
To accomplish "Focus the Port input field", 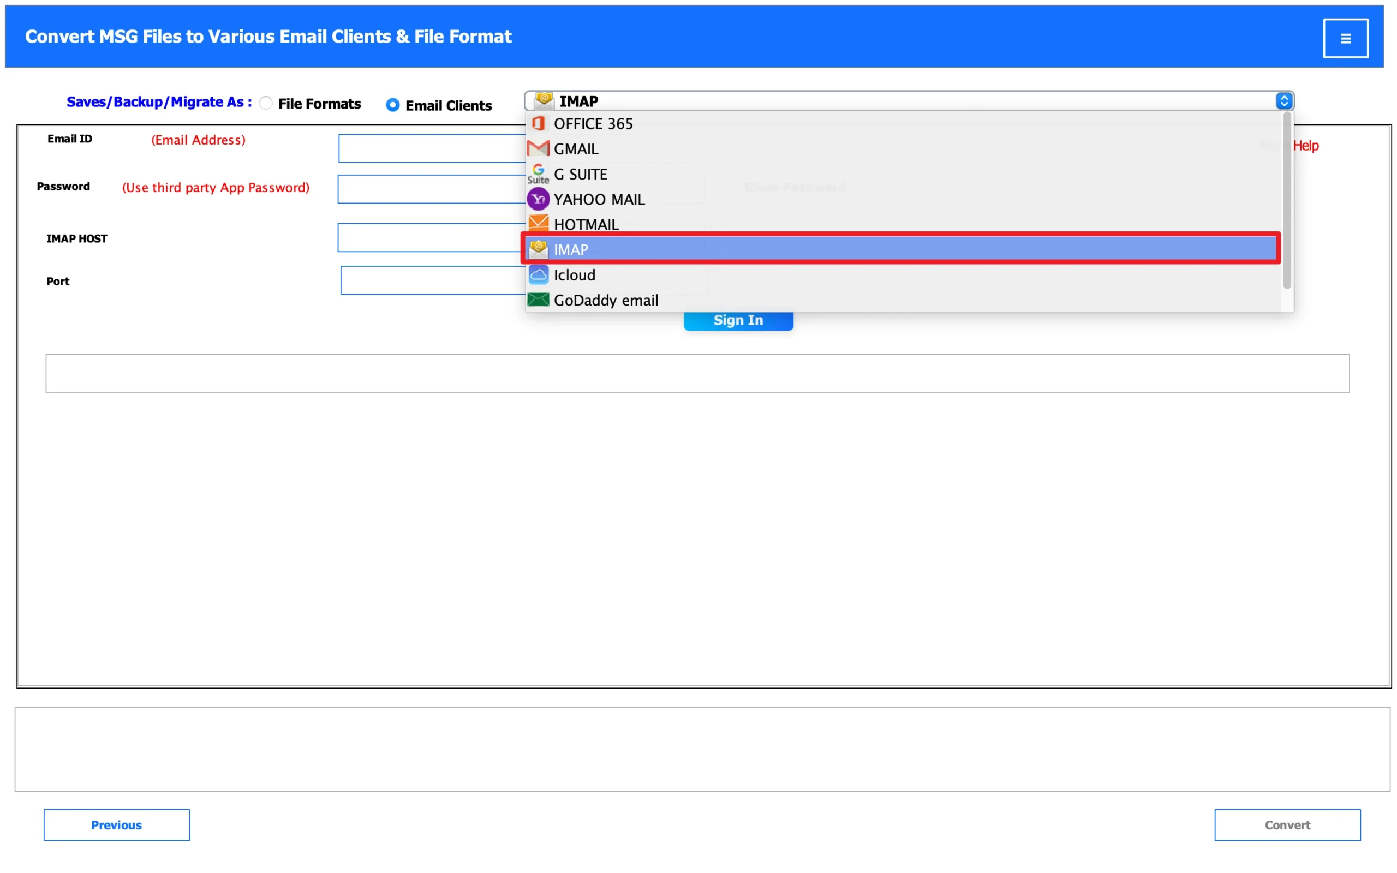I will (433, 280).
